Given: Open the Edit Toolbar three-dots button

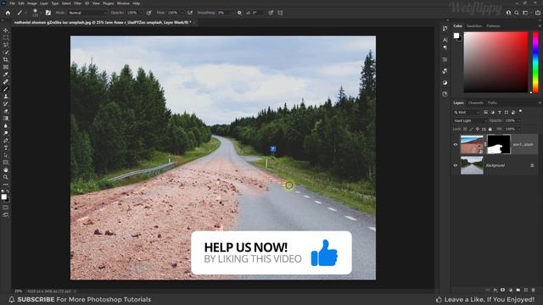Looking at the screenshot, I should tap(6, 185).
